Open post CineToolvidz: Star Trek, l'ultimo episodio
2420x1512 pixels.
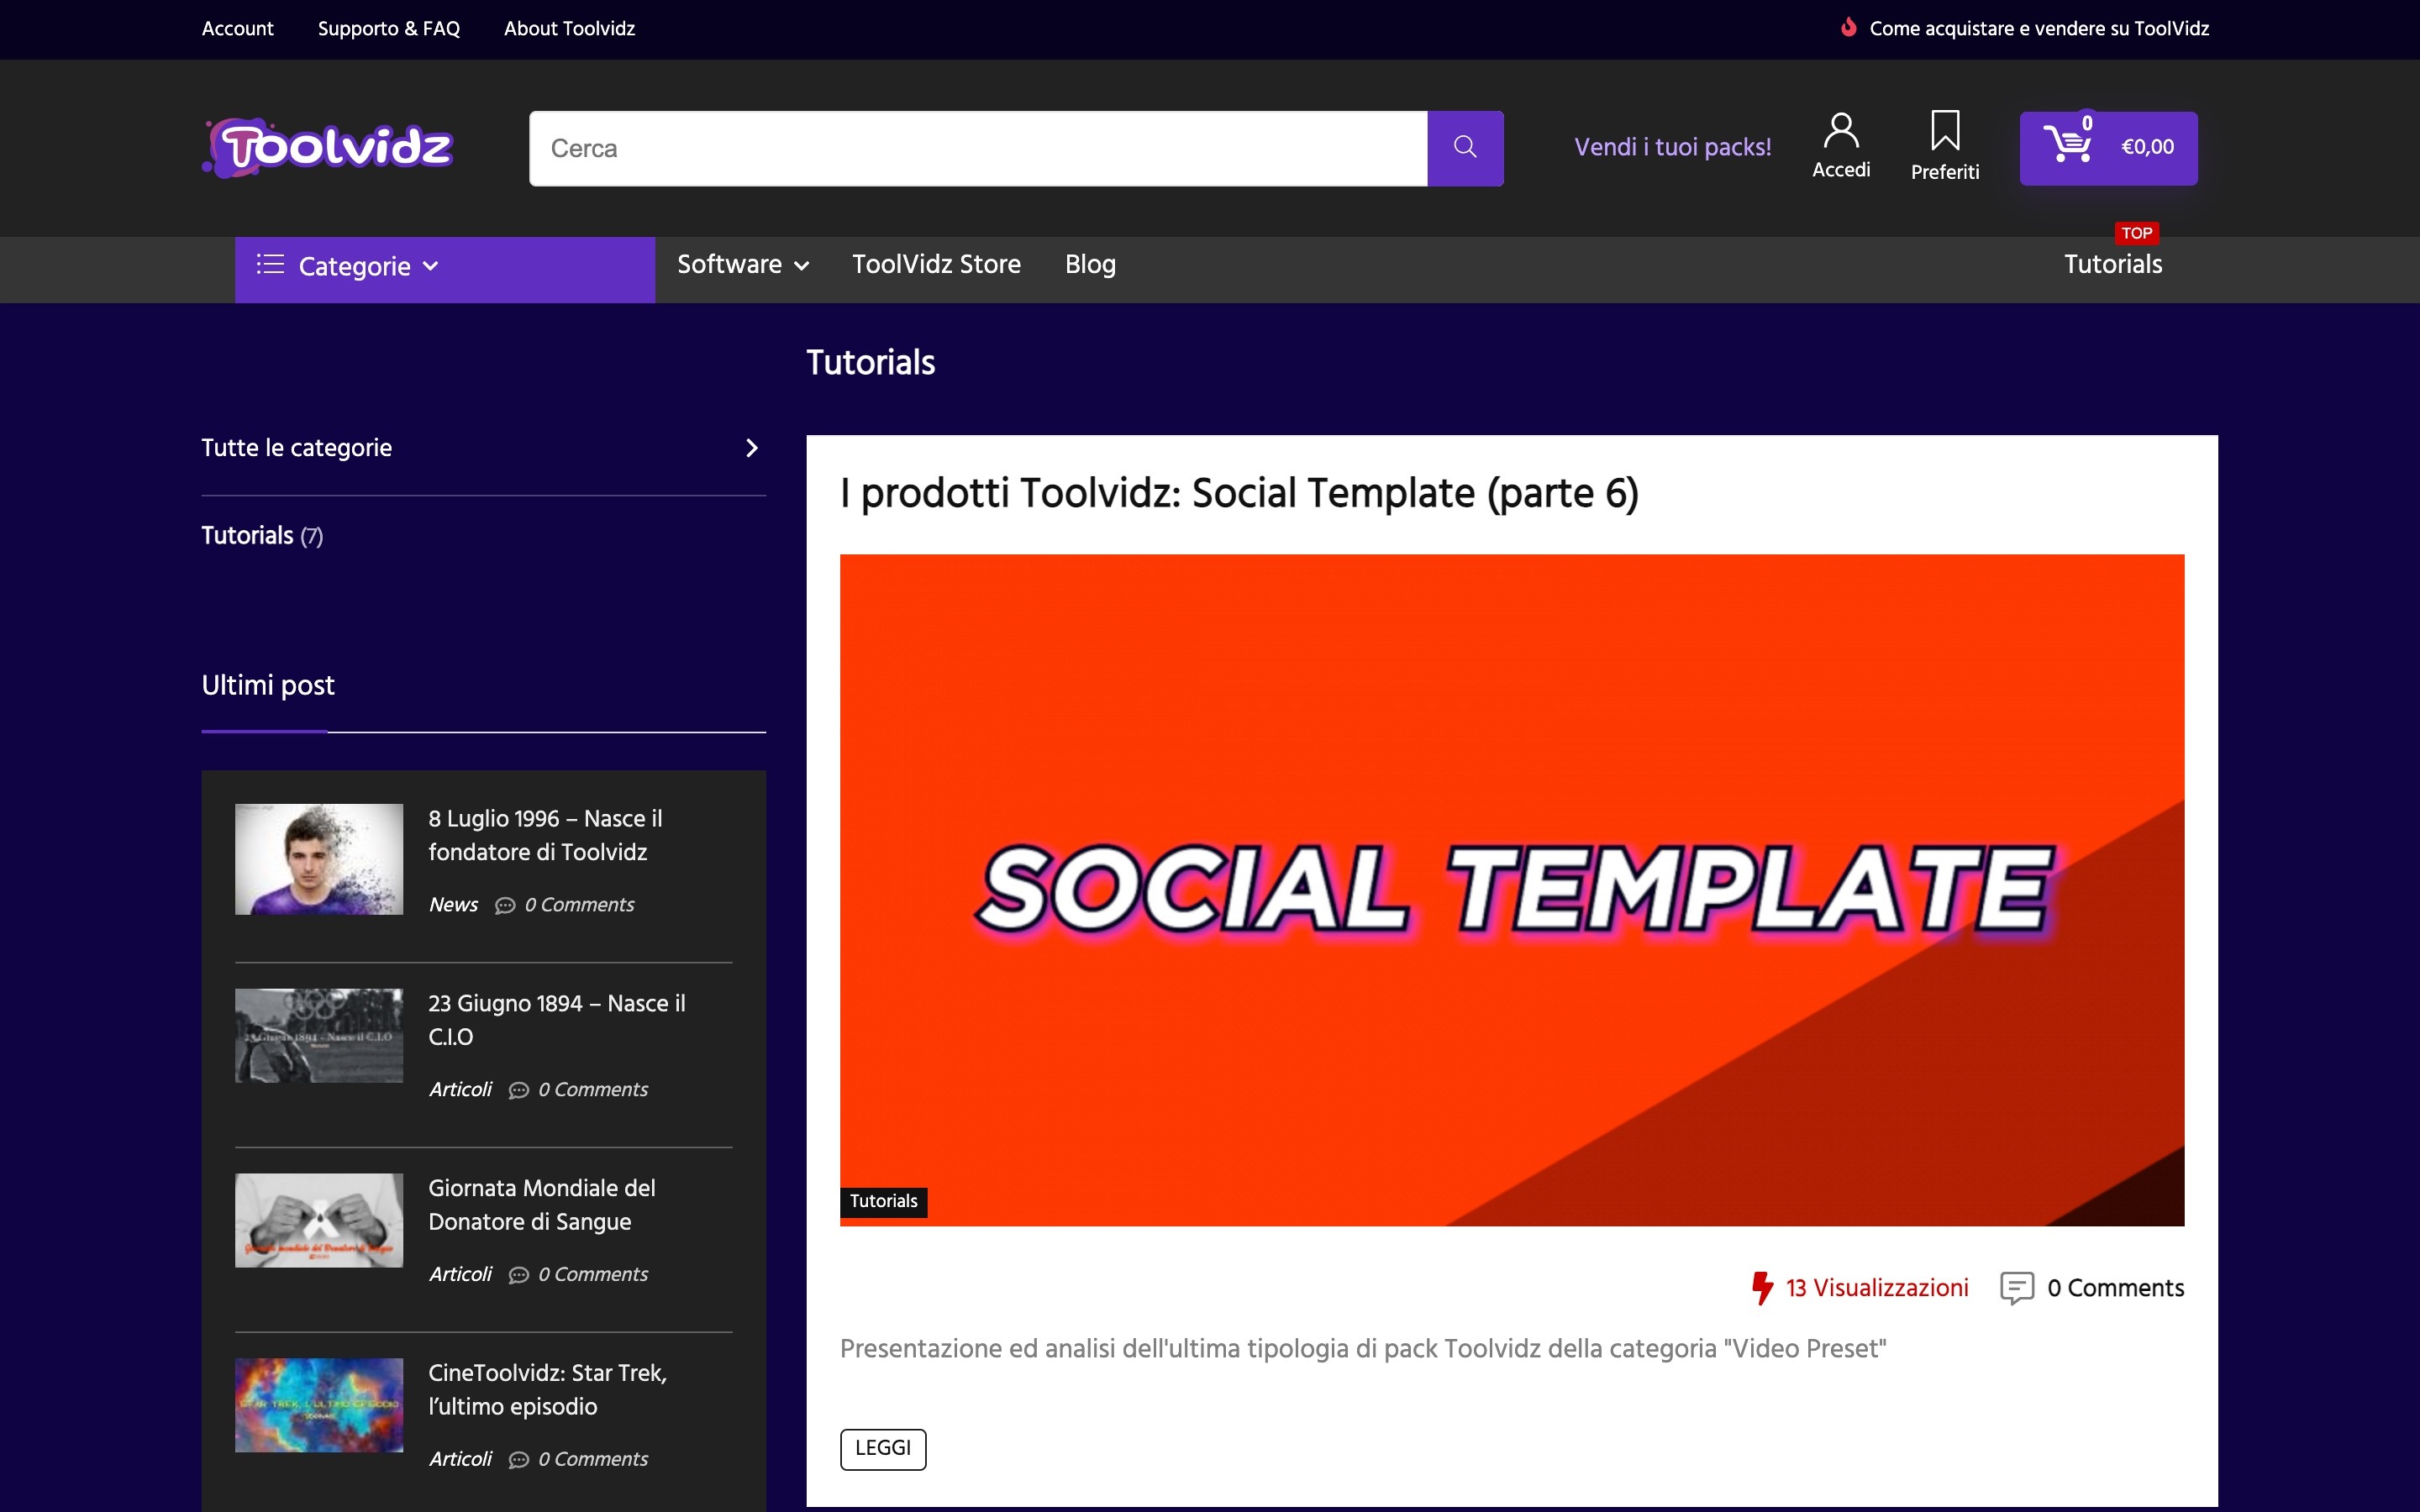tap(548, 1390)
